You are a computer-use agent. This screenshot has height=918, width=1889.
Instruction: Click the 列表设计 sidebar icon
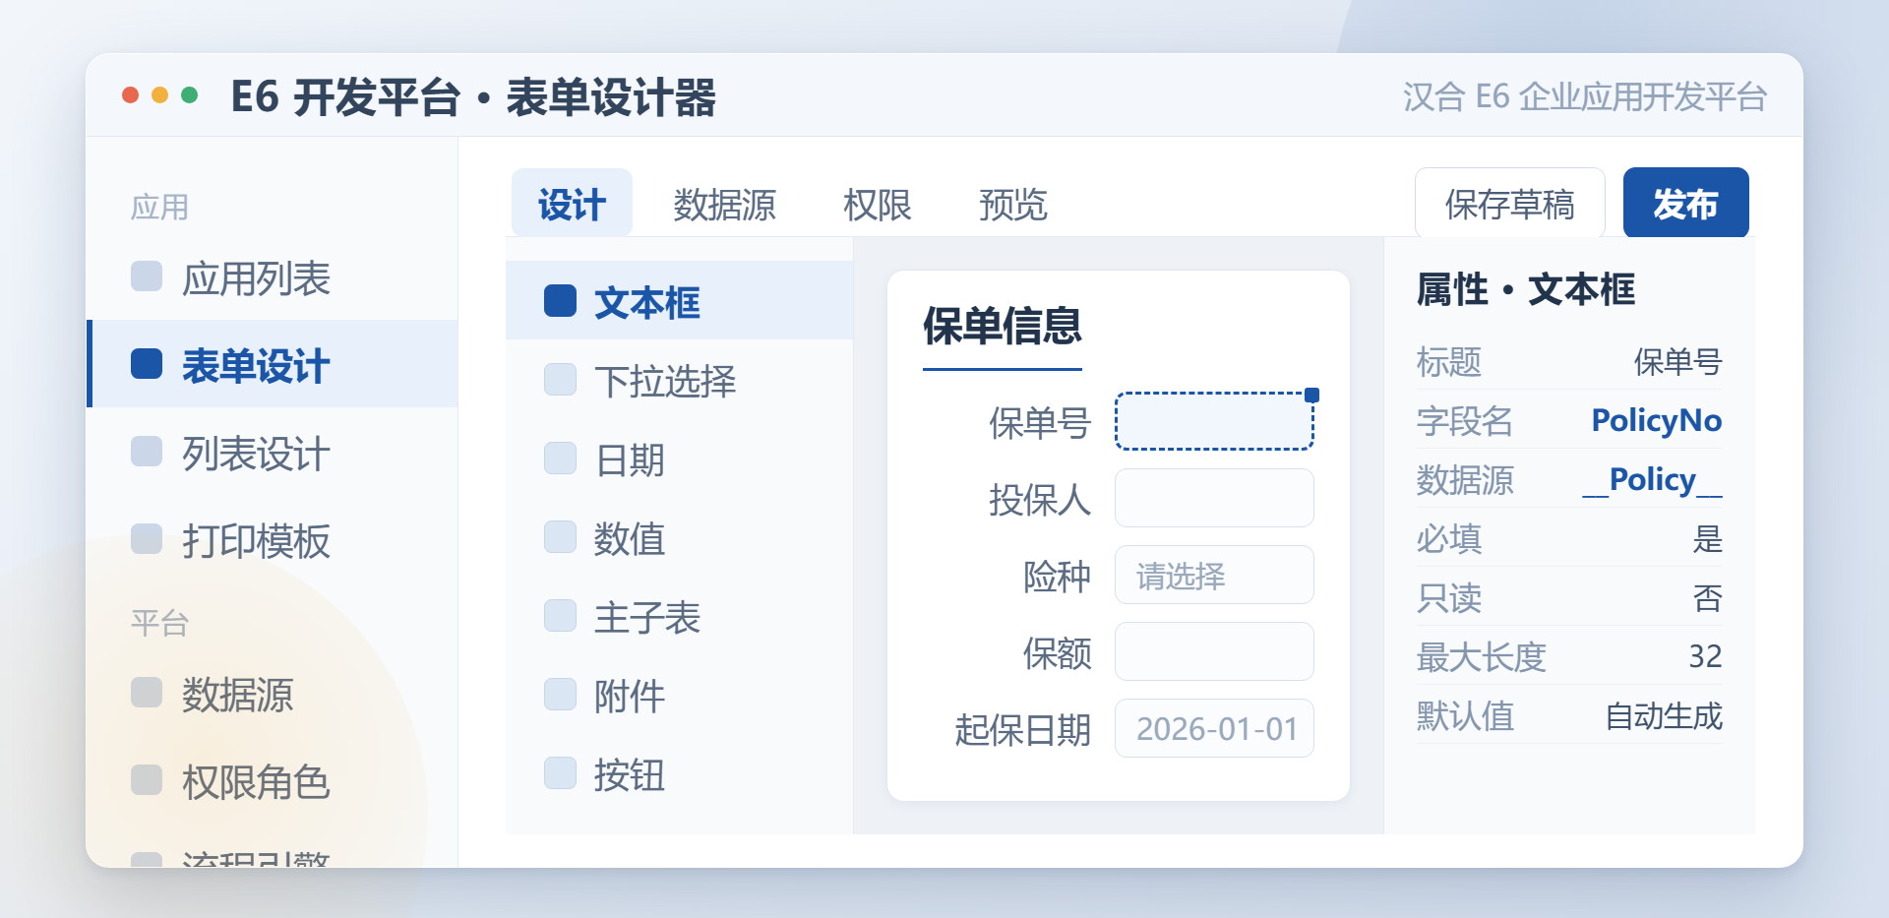pos(147,452)
